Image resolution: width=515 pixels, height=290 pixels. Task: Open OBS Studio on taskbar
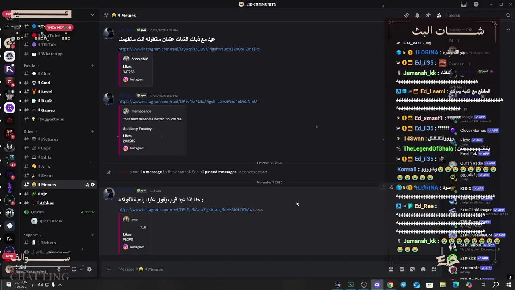click(364, 285)
